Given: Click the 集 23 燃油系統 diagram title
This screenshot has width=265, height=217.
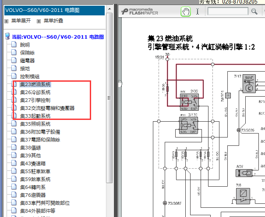Looking at the screenshot, I should 170,39.
